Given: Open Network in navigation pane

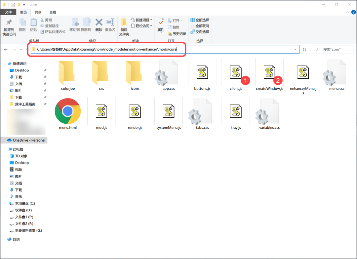Looking at the screenshot, I should pyautogui.click(x=14, y=239).
